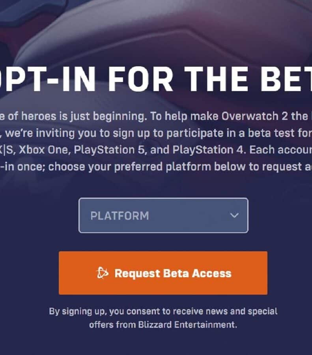Click the word 'FOR' in the heading
The width and height of the screenshot is (312, 355).
140,79
